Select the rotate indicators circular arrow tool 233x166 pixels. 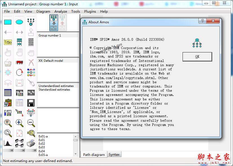coord(19,73)
